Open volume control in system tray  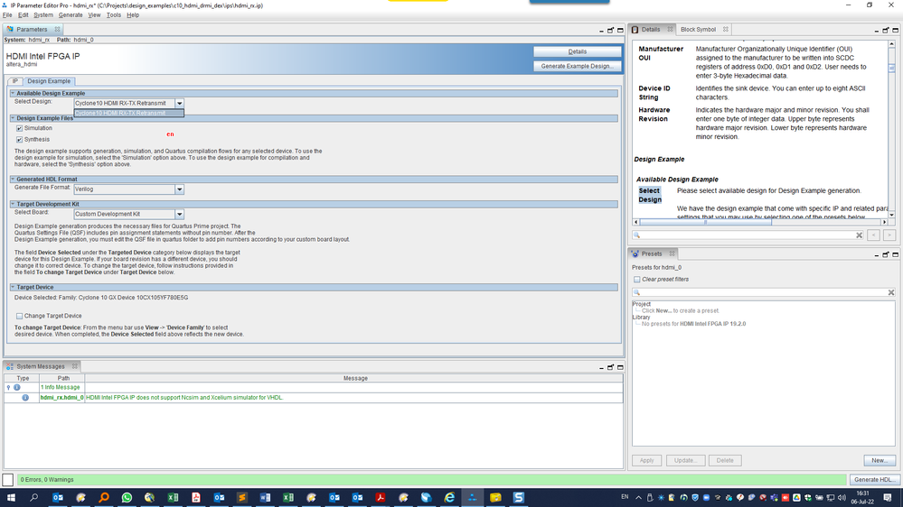pos(842,497)
